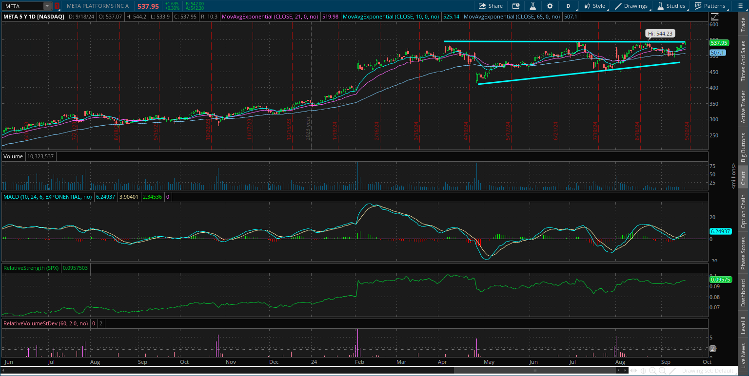Open the Drawings dropdown menu
The width and height of the screenshot is (749, 376).
631,6
